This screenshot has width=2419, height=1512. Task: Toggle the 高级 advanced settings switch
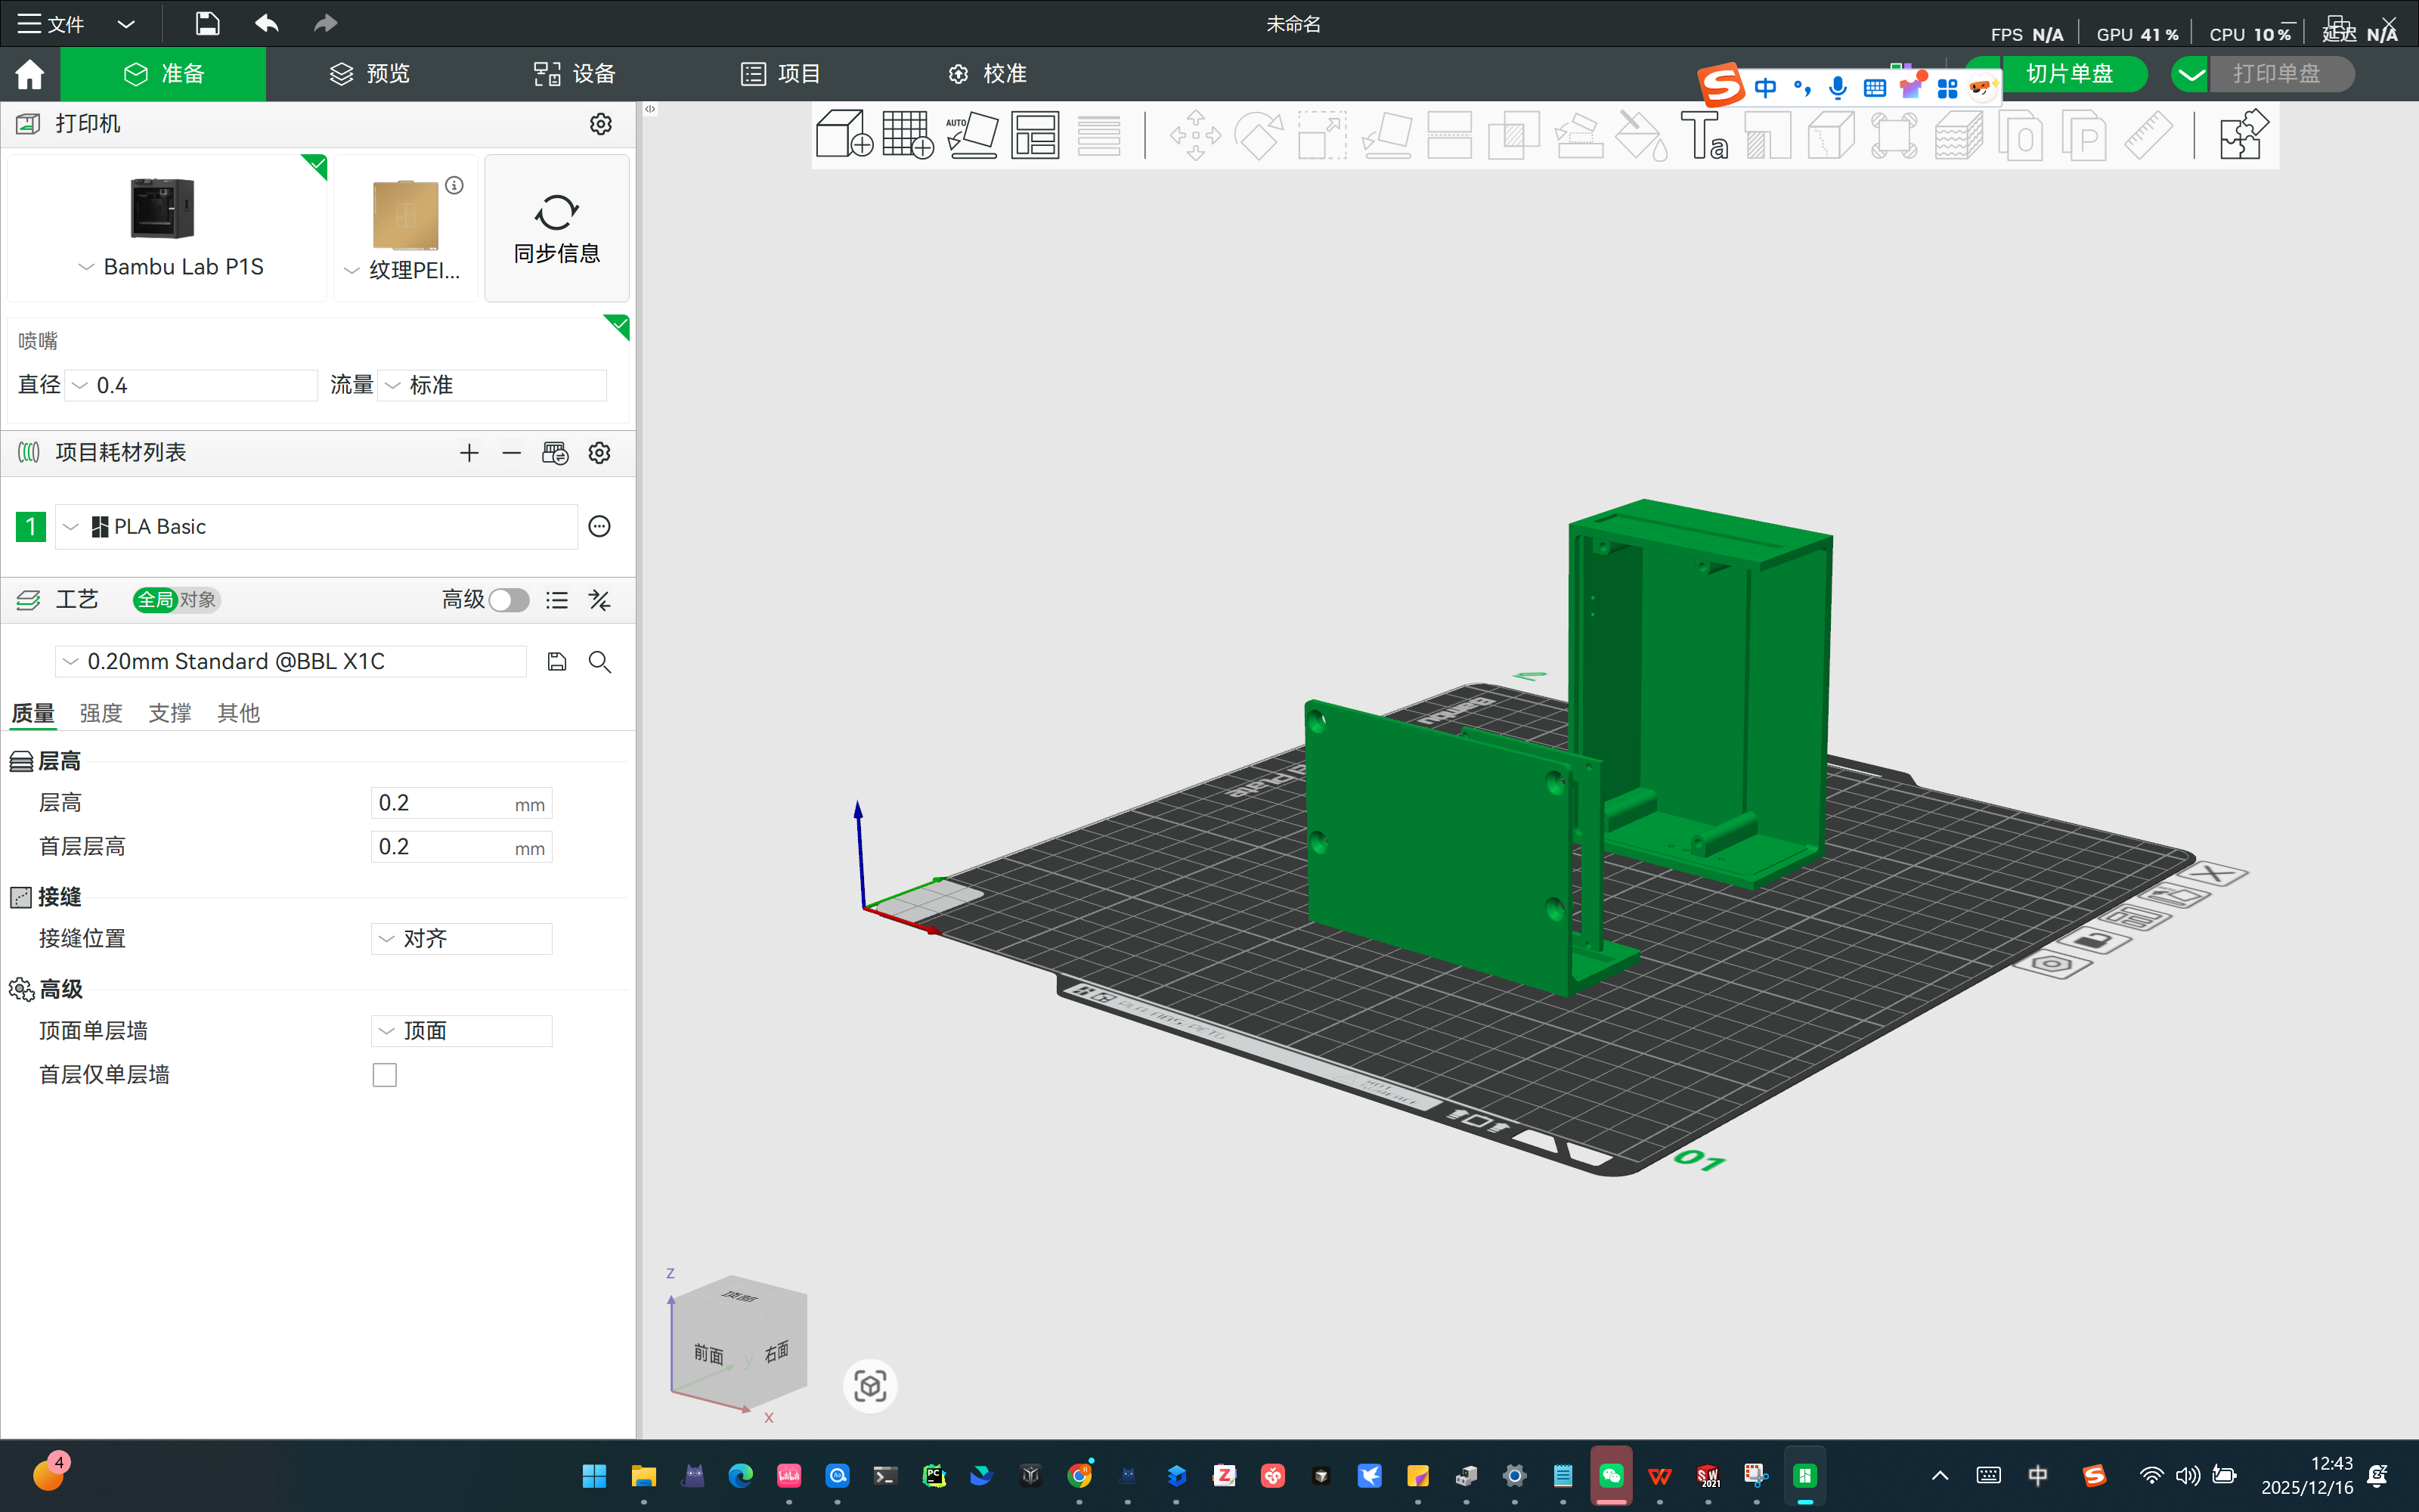click(509, 600)
